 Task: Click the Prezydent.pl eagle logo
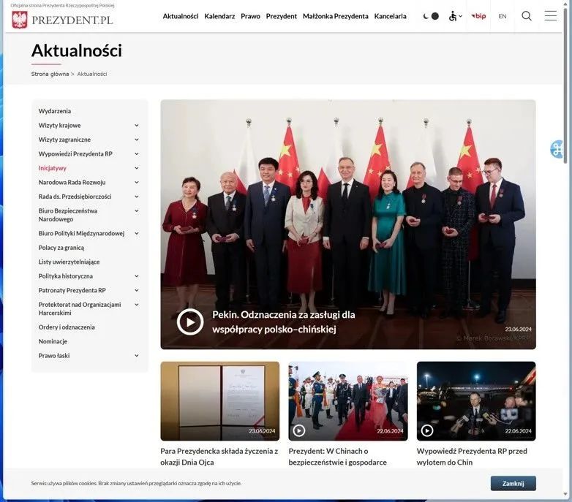(x=20, y=20)
